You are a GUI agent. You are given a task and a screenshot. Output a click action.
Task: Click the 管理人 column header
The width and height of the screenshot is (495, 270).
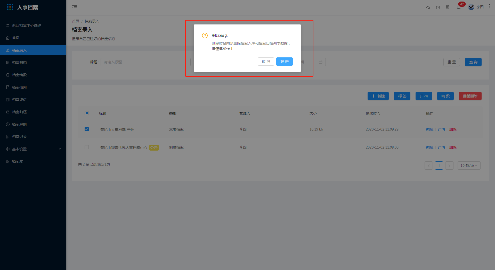pyautogui.click(x=245, y=113)
